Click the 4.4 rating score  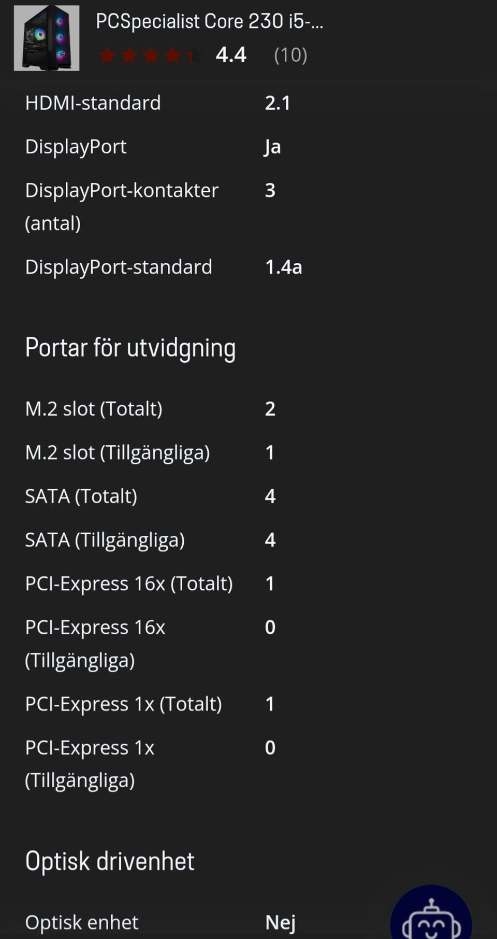231,55
